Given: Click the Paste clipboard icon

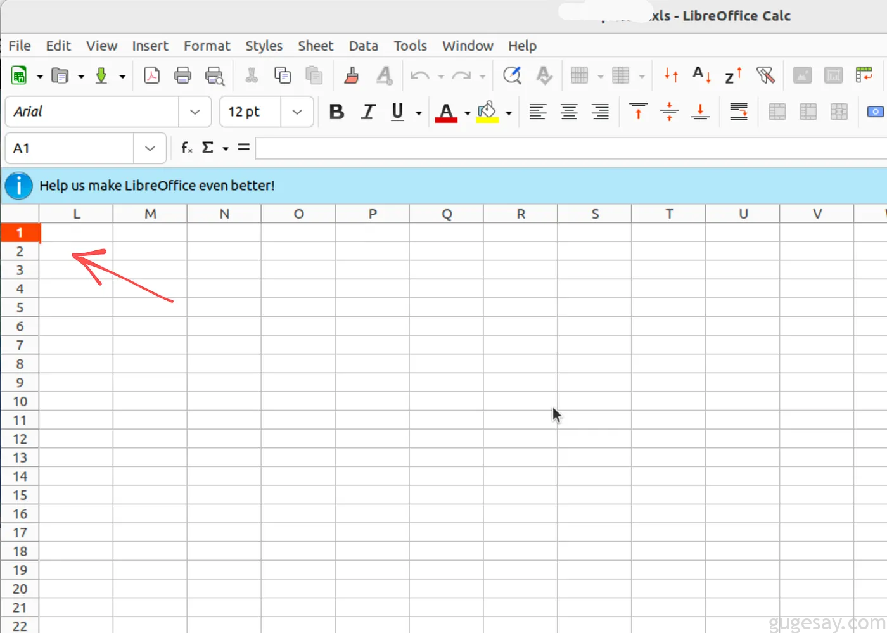Looking at the screenshot, I should click(x=314, y=76).
